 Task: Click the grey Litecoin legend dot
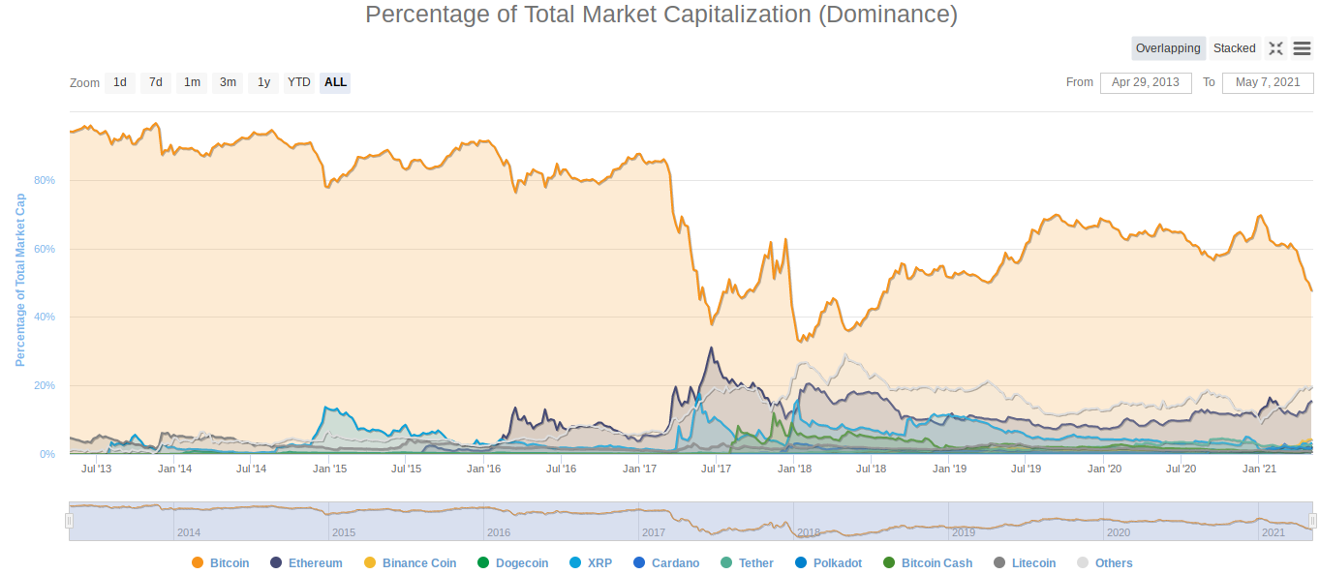[x=999, y=562]
